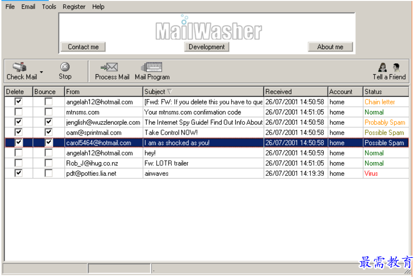
Task: Click subject 'Your mtnsms.com confirmation code'
Action: coord(193,113)
